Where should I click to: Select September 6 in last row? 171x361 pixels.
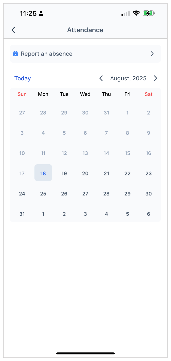click(148, 214)
